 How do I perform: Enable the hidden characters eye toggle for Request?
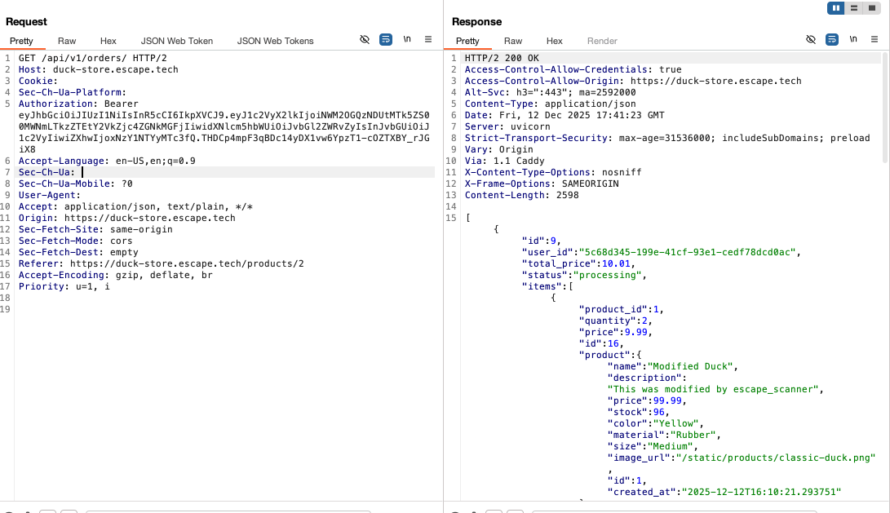(x=364, y=38)
